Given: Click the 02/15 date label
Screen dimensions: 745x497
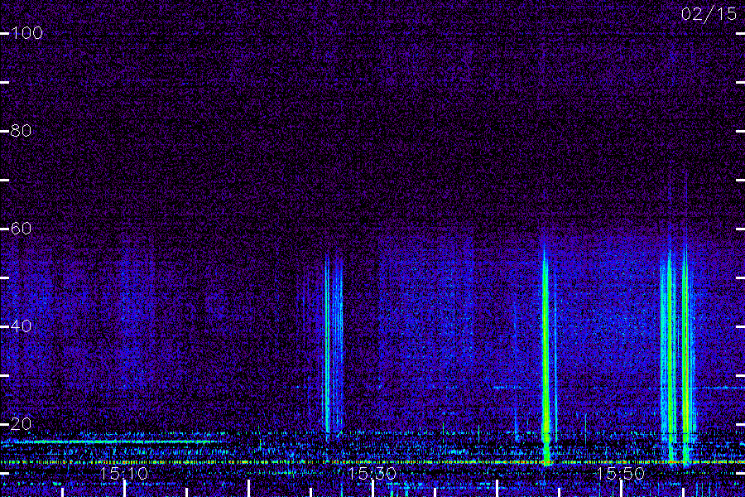Looking at the screenshot, I should pyautogui.click(x=709, y=14).
